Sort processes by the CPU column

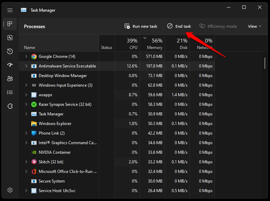(127, 43)
